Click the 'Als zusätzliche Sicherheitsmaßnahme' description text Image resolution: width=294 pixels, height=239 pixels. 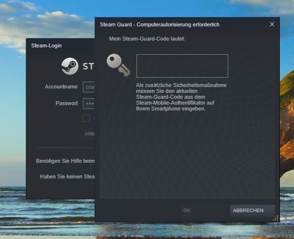(181, 97)
